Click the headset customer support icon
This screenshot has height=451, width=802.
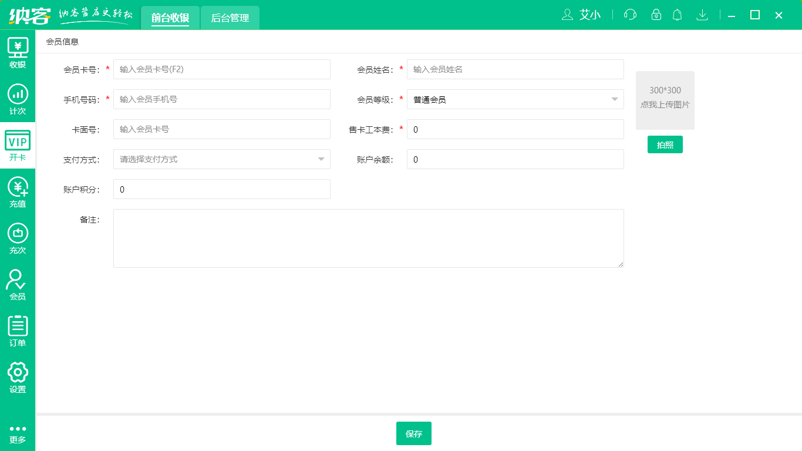[629, 15]
